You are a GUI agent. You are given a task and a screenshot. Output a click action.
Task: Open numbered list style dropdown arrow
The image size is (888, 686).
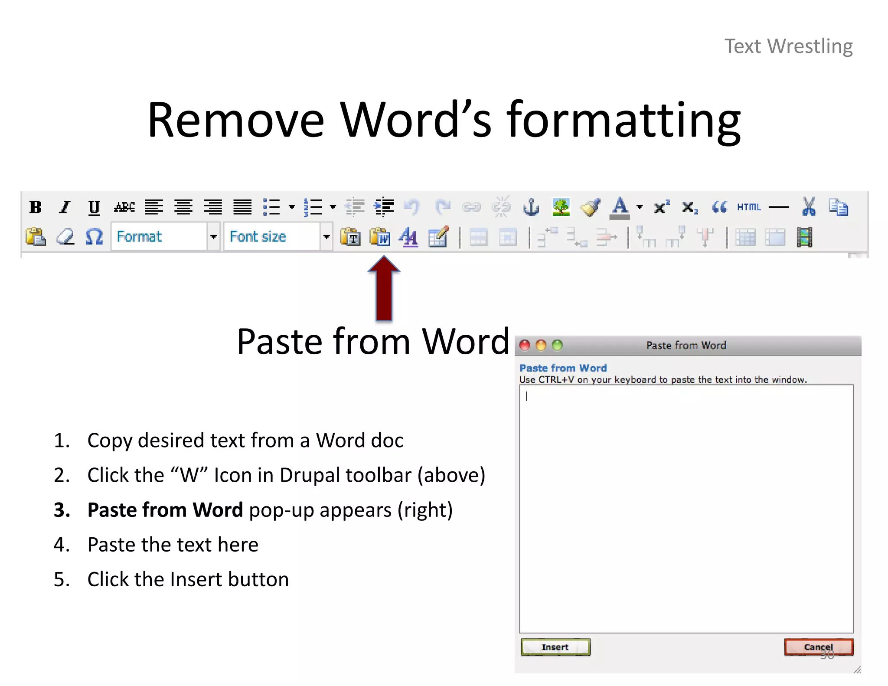333,207
